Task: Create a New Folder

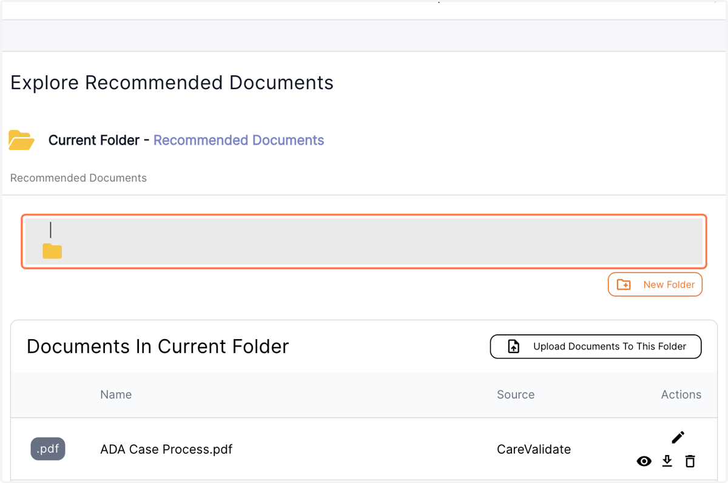Action: click(x=655, y=285)
